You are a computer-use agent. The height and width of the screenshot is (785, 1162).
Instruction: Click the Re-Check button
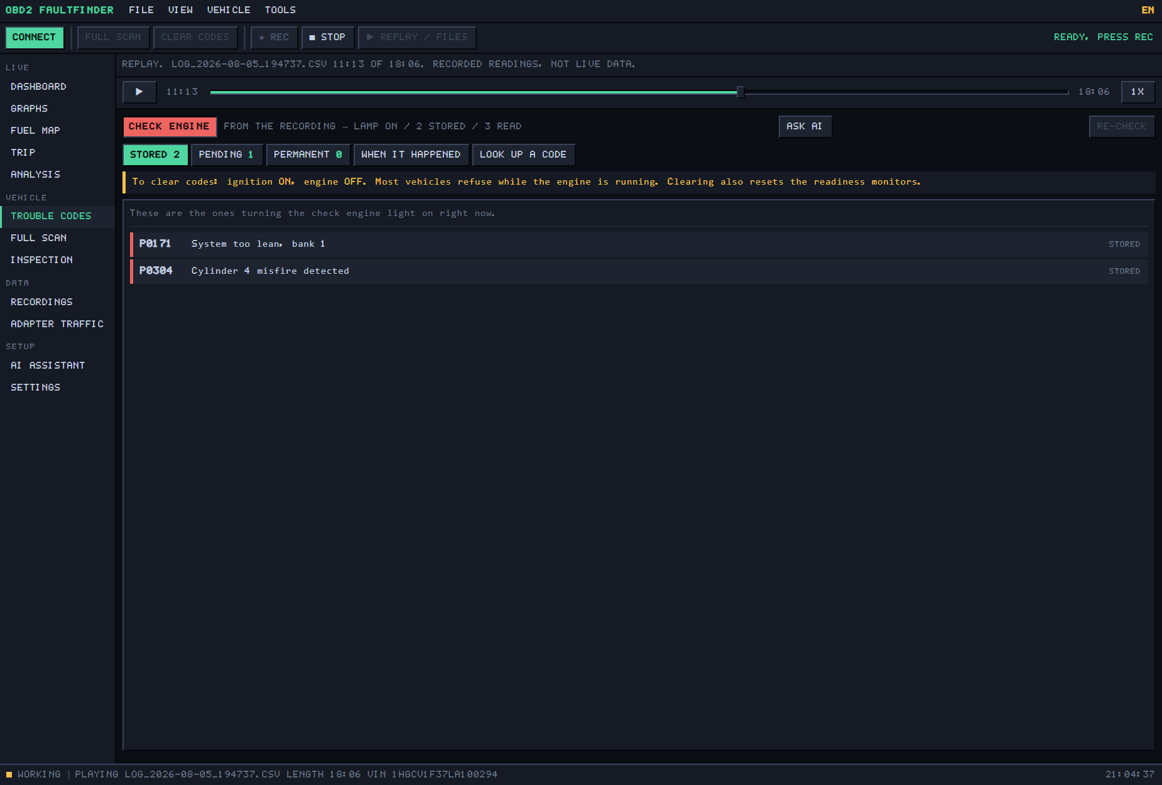point(1121,126)
